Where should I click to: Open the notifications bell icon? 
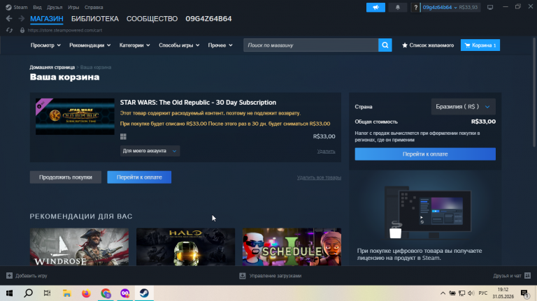coord(398,7)
